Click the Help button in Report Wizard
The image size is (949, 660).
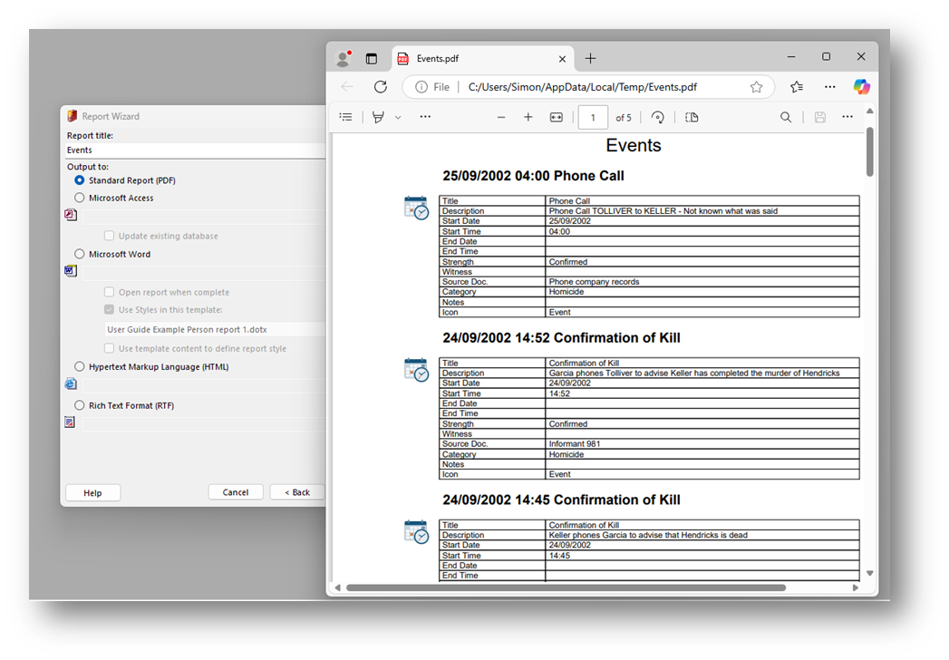pos(92,492)
